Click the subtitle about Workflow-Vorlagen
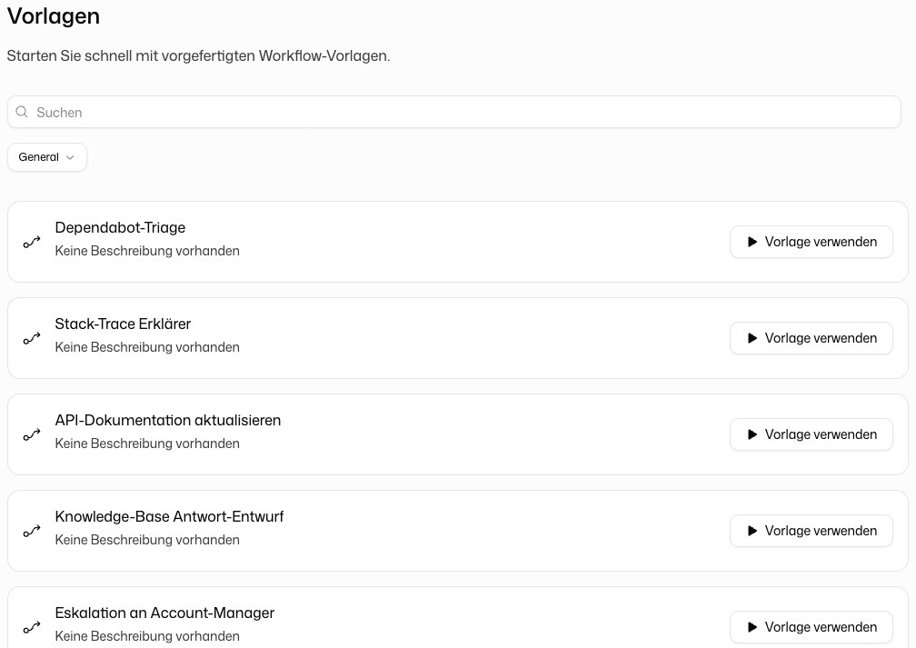Viewport: 916px width, 648px height. [198, 56]
